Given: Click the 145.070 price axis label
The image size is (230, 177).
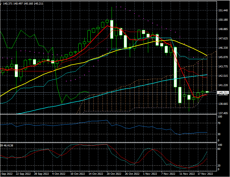Looking at the screenshot, I should tap(223, 57).
